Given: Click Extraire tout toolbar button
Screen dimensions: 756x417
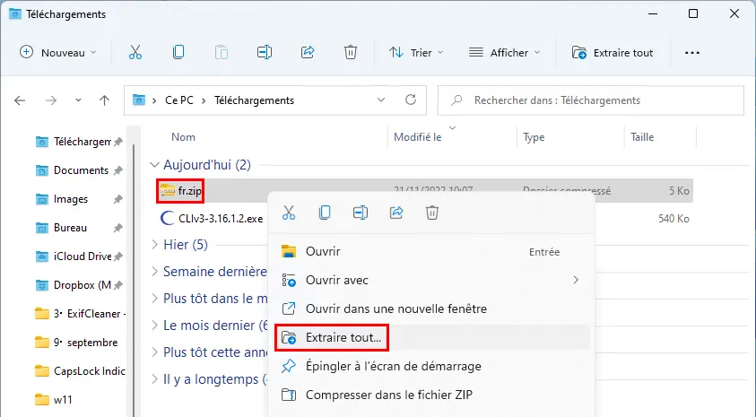Looking at the screenshot, I should pos(613,52).
